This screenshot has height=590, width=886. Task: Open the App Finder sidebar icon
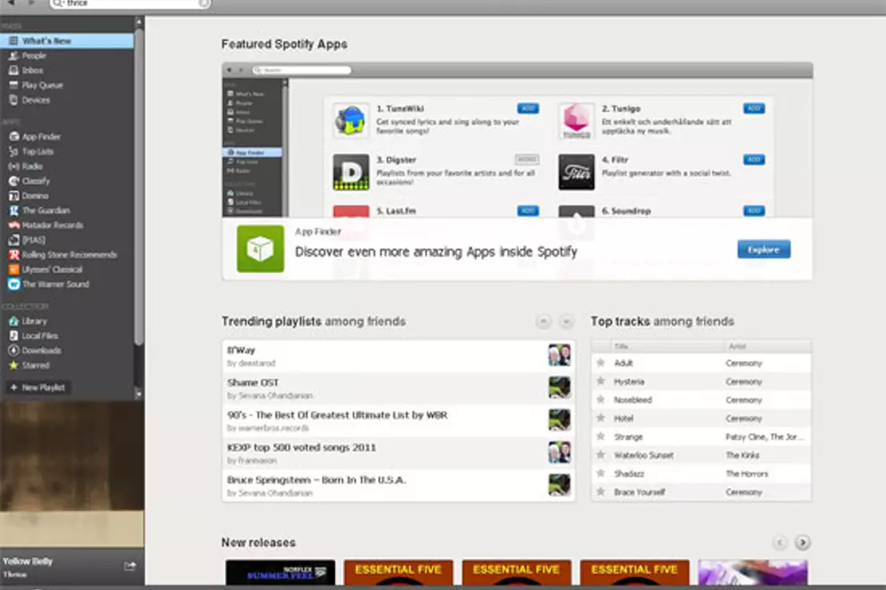tap(13, 137)
